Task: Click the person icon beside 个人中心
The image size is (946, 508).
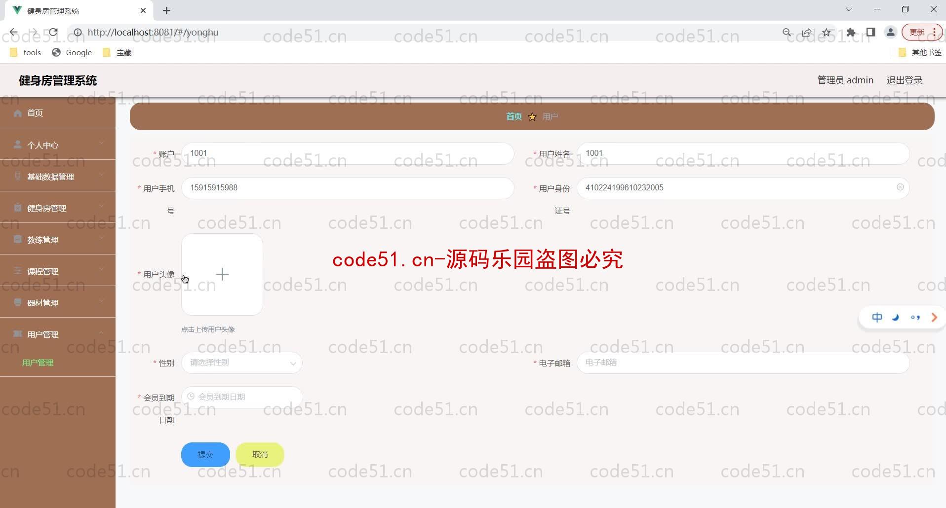Action: coord(18,145)
